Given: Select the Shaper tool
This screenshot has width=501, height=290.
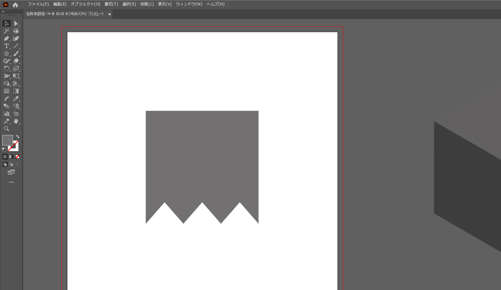Looking at the screenshot, I should click(x=6, y=61).
